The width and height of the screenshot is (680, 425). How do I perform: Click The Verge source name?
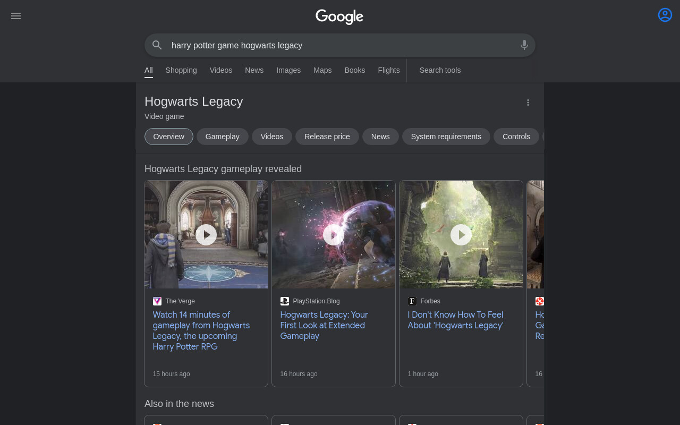tap(180, 301)
